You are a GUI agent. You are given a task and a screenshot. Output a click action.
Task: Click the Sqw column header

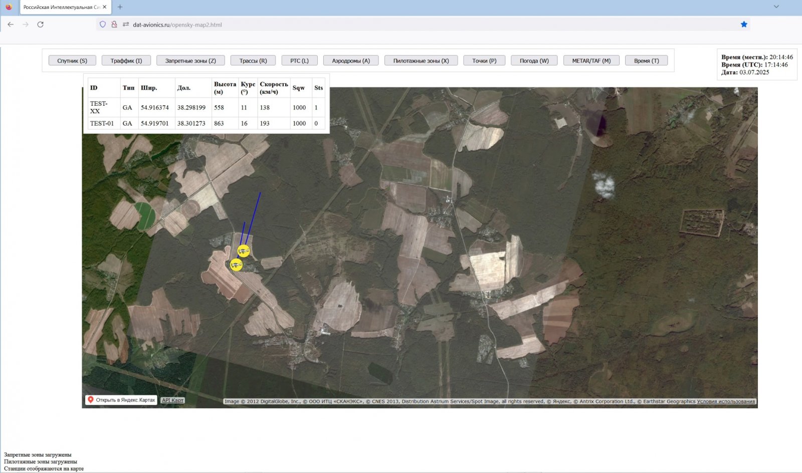(x=301, y=88)
